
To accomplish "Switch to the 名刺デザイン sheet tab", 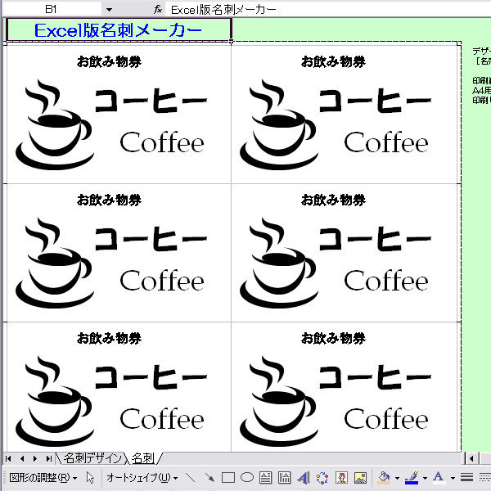I will tap(92, 457).
